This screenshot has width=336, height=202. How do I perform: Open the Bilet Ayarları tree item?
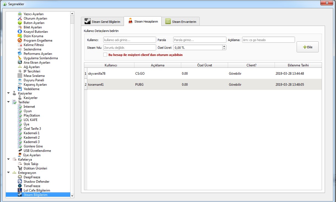point(33,27)
